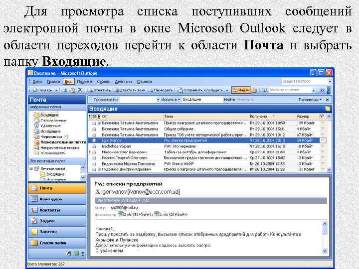Toggle the Найти find pane button
This screenshot has height=269, width=359.
241,90
